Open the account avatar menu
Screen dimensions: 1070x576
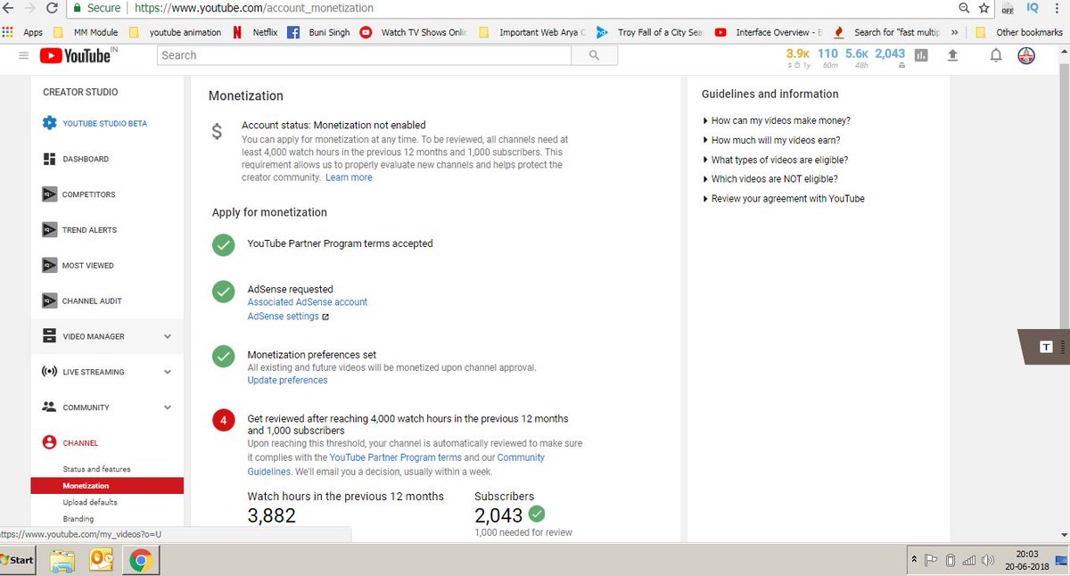(1027, 55)
